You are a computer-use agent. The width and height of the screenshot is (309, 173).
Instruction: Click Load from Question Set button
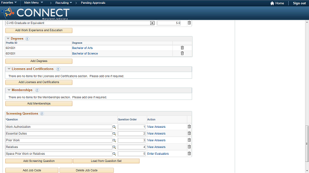click(x=106, y=161)
